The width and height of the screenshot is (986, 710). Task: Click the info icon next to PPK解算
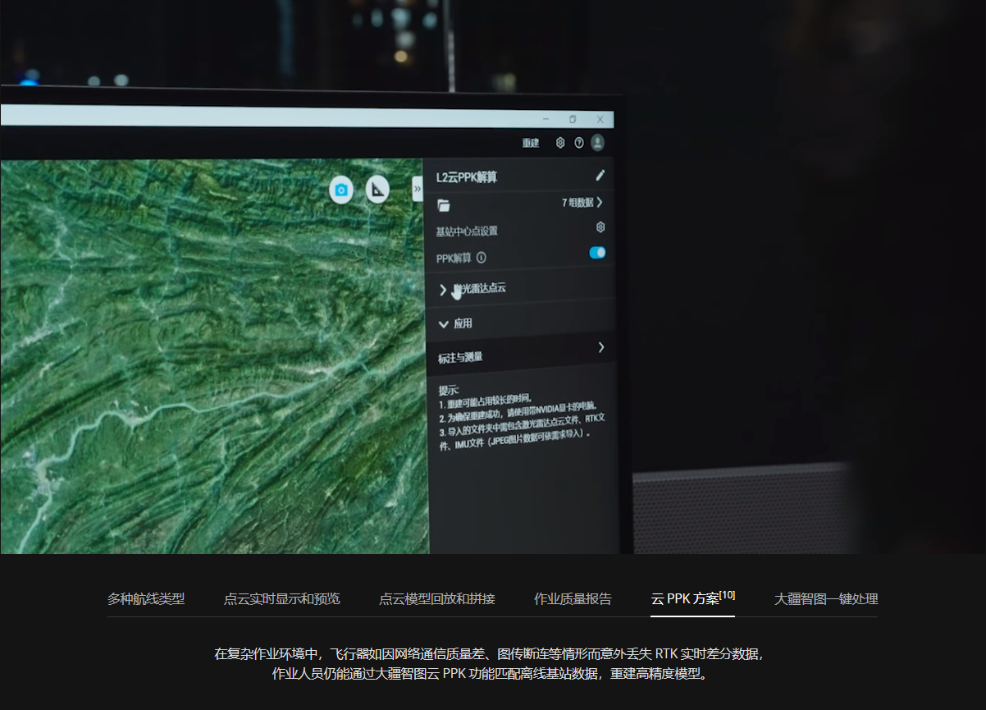point(482,258)
